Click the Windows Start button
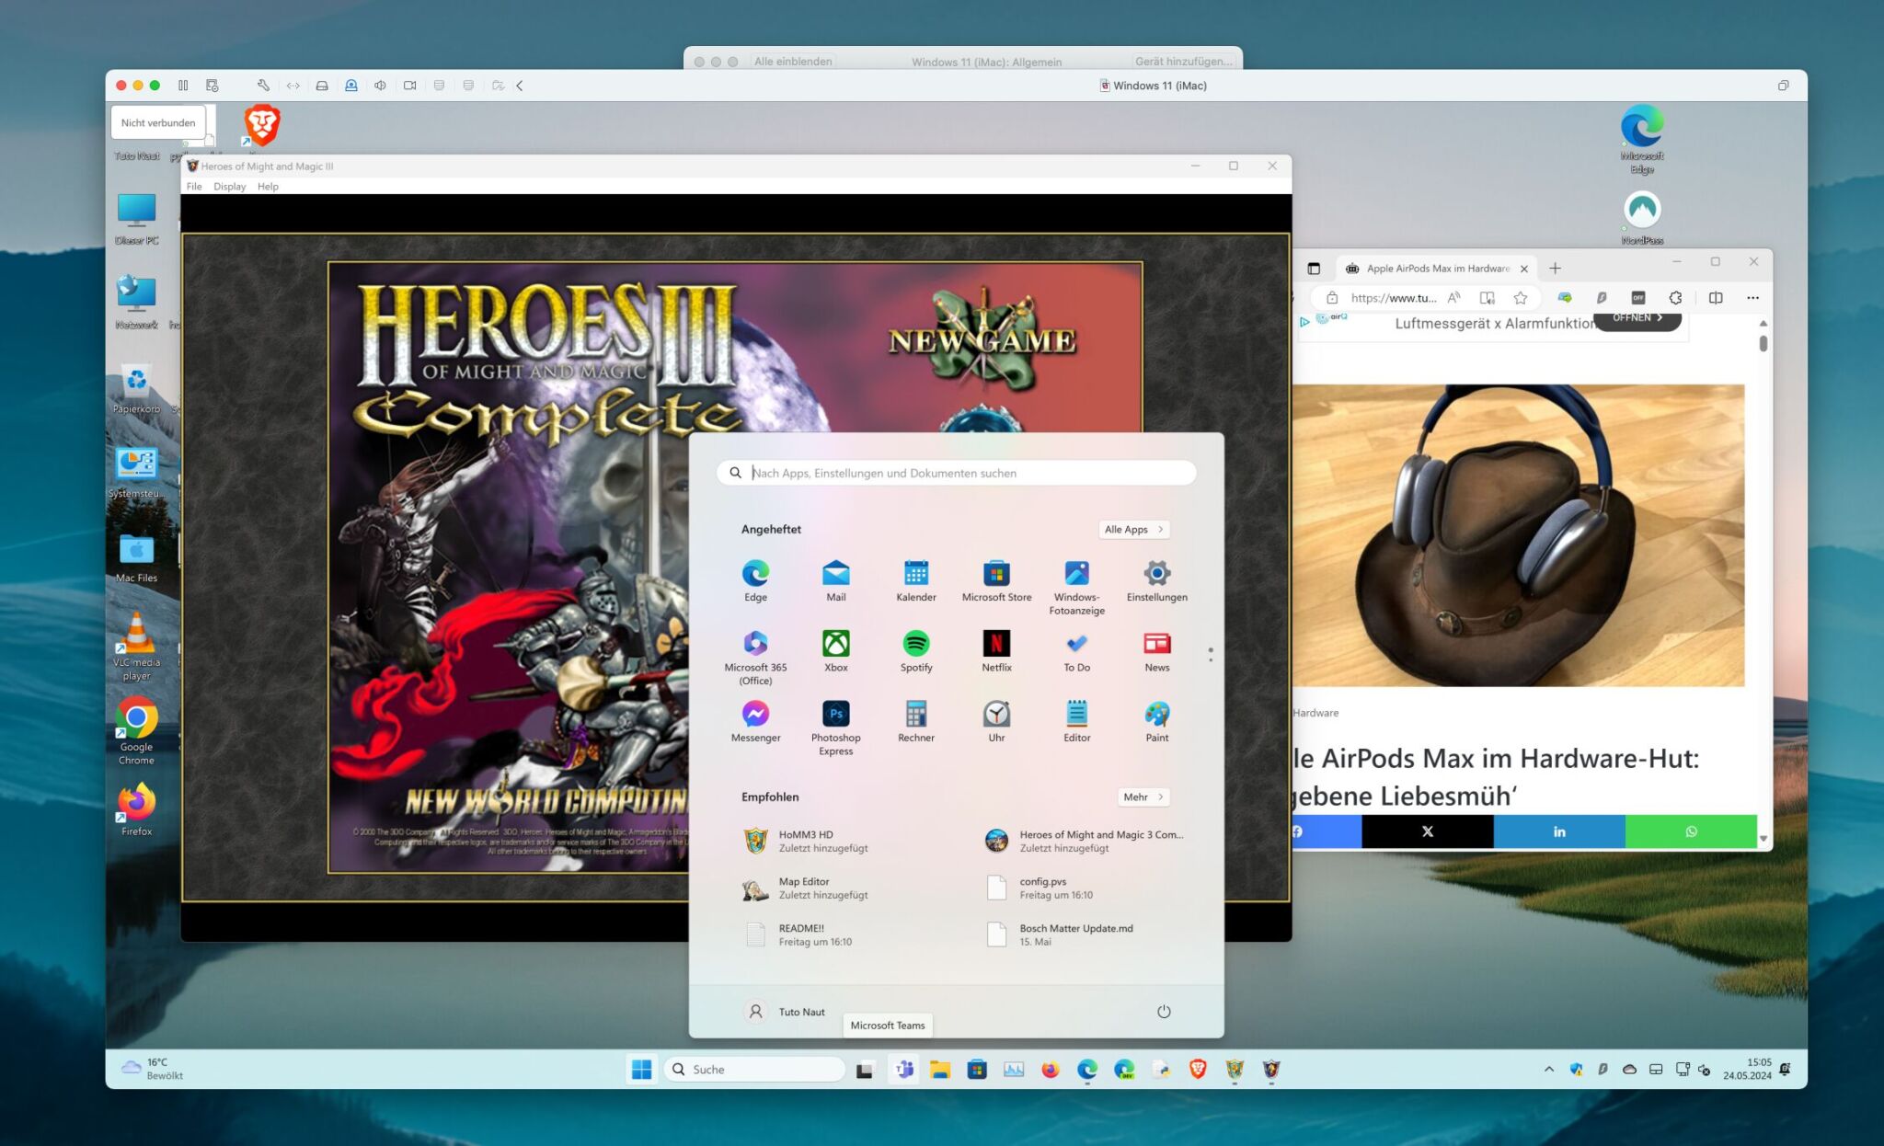The image size is (1884, 1146). [x=642, y=1069]
